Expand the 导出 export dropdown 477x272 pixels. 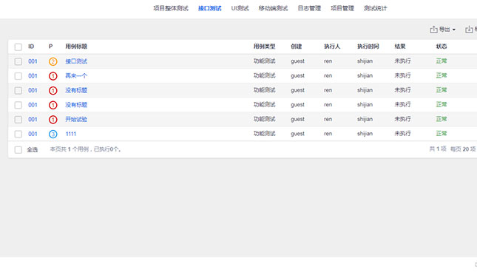tap(442, 30)
